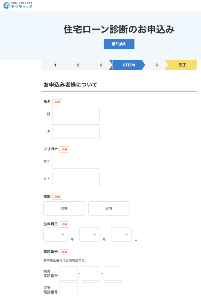
Task: Open the birth day dropdown
Action: [121, 234]
